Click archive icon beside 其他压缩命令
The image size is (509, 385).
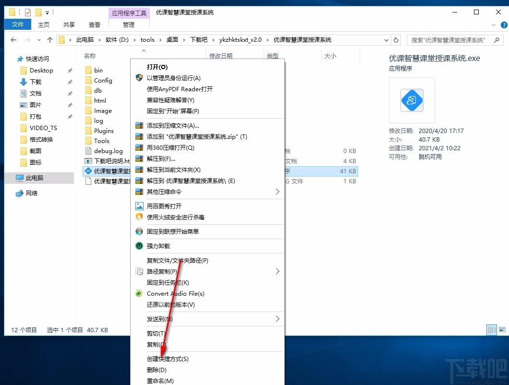[x=139, y=192]
